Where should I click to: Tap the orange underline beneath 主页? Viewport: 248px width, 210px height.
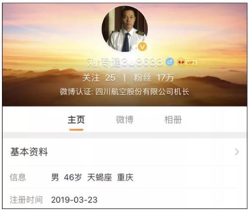pos(76,130)
